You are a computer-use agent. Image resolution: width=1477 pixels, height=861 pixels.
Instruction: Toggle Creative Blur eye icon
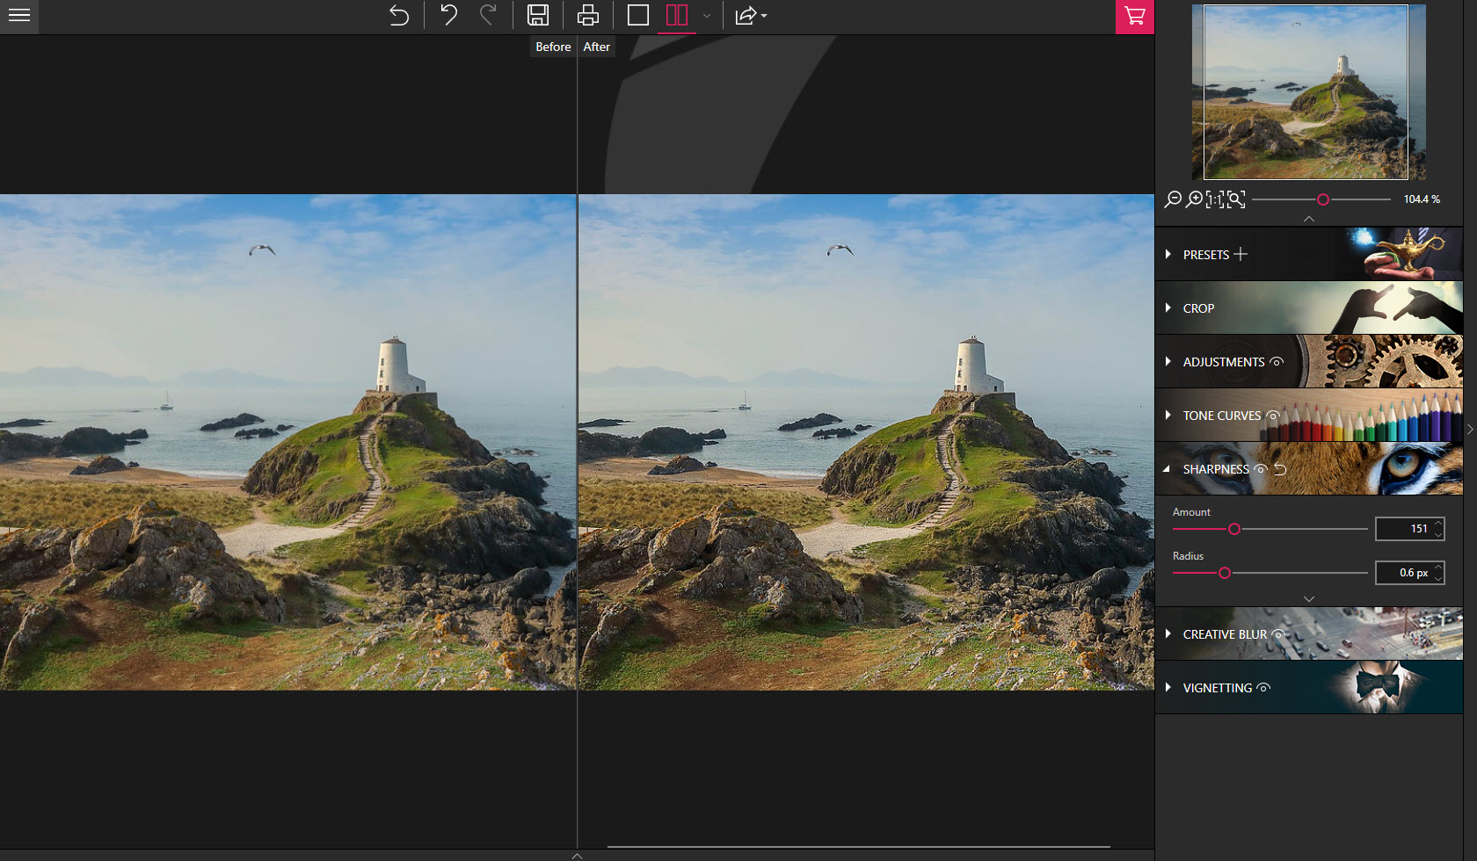[1277, 633]
